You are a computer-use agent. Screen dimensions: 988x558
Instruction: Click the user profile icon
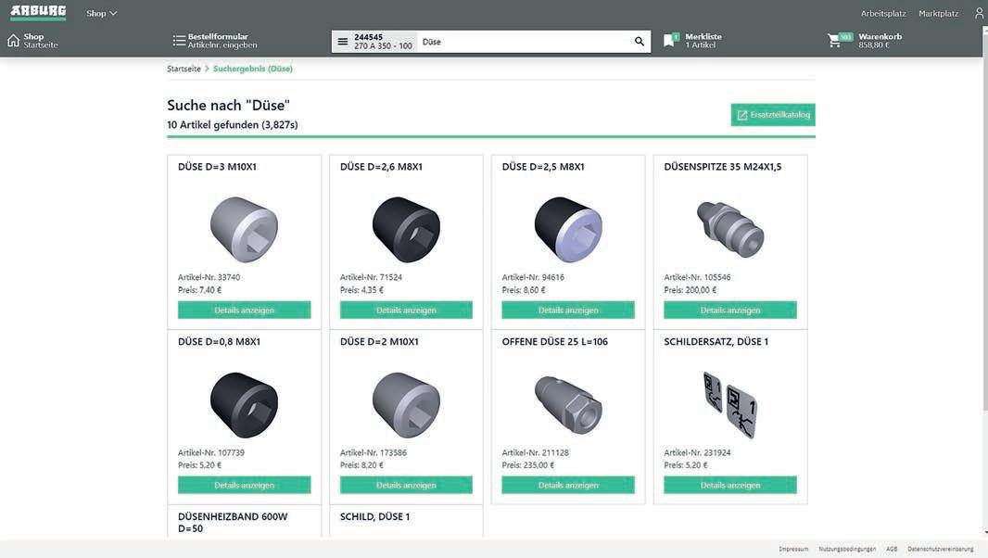coord(979,13)
